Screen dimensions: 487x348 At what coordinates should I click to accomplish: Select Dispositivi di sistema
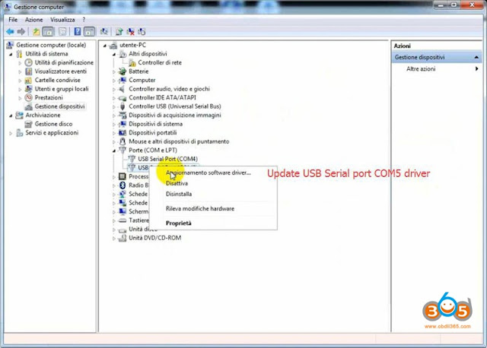tap(155, 124)
